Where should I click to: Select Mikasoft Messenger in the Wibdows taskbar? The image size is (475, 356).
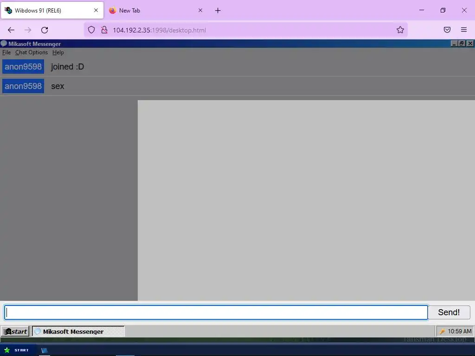78,331
